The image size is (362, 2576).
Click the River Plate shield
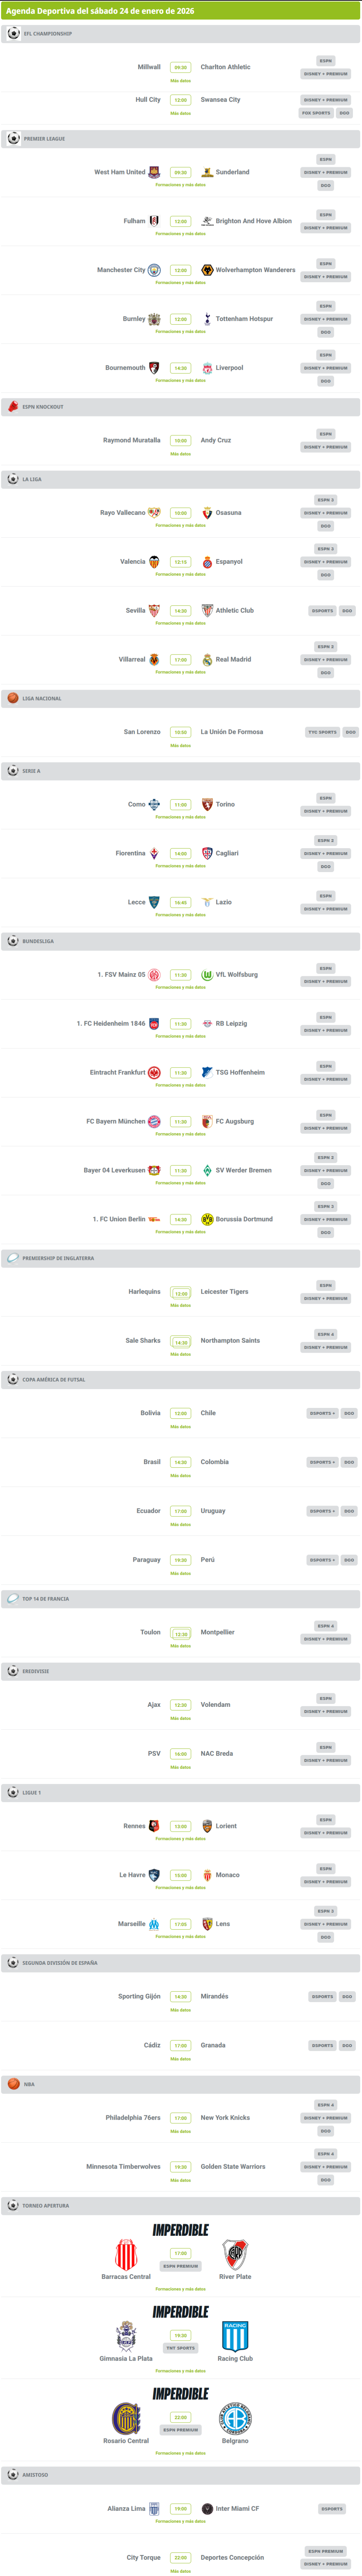235,2255
